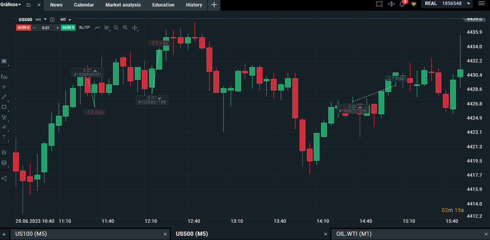Zoom in the chart
490x240 pixels.
pyautogui.click(x=125, y=28)
